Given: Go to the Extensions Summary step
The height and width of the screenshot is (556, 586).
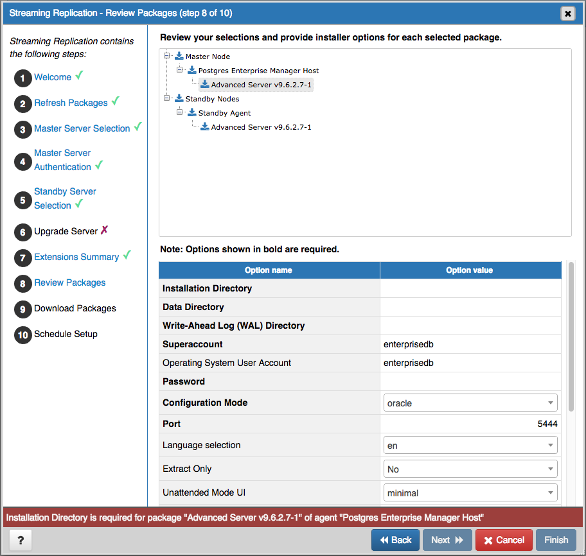Looking at the screenshot, I should click(x=76, y=257).
